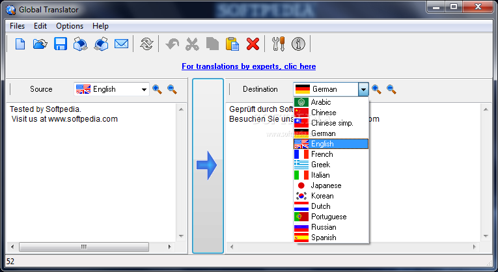Open the Options menu

click(70, 26)
